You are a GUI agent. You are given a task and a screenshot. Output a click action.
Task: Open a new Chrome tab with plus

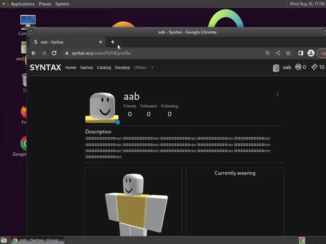(112, 42)
